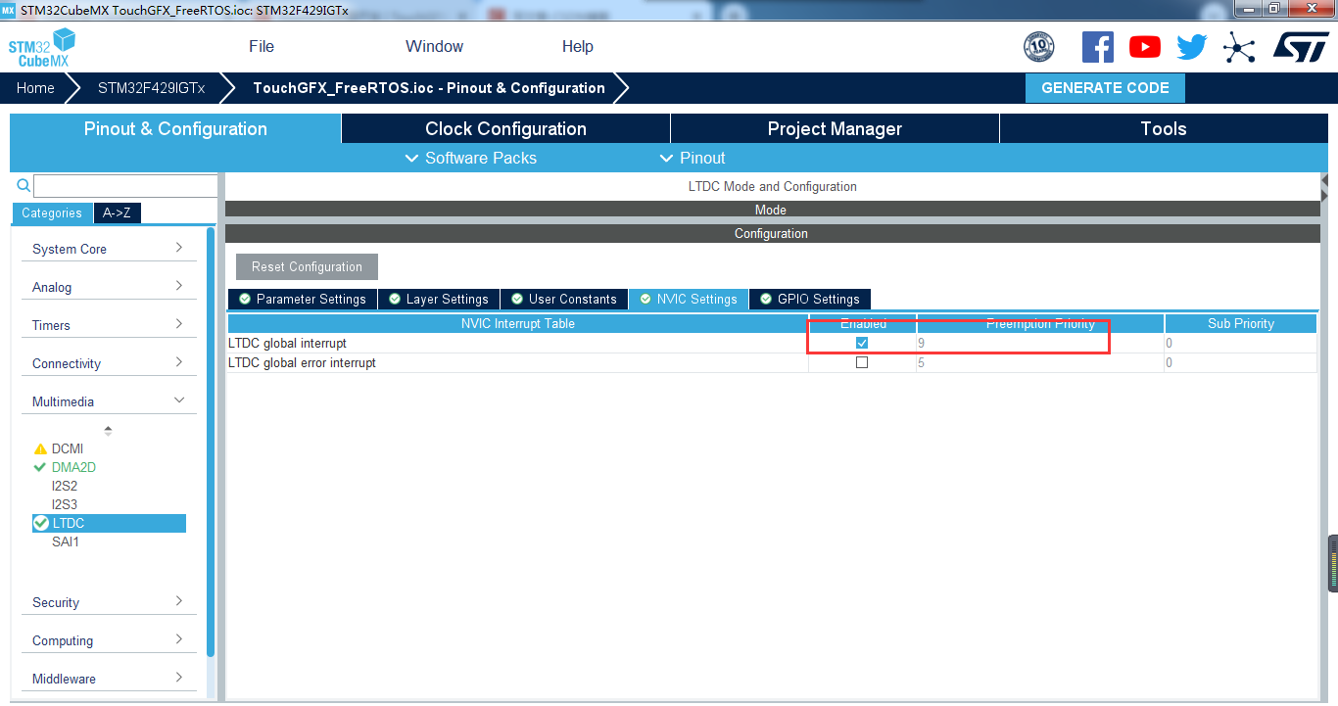Viewport: 1338px width, 706px height.
Task: Select SAI1 in the Multimedia list
Action: (66, 541)
